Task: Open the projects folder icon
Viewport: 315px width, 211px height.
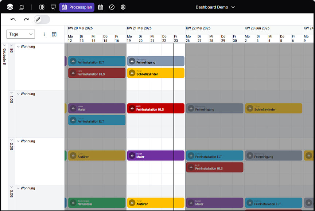Action: point(22,7)
